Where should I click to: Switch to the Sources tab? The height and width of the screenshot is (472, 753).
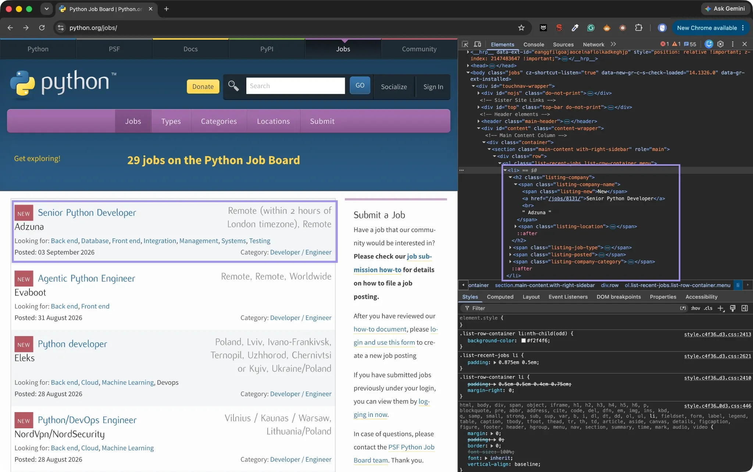tap(563, 44)
